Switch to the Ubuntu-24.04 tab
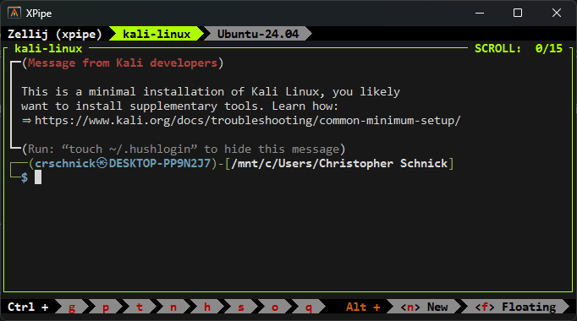The image size is (577, 321). pos(257,34)
